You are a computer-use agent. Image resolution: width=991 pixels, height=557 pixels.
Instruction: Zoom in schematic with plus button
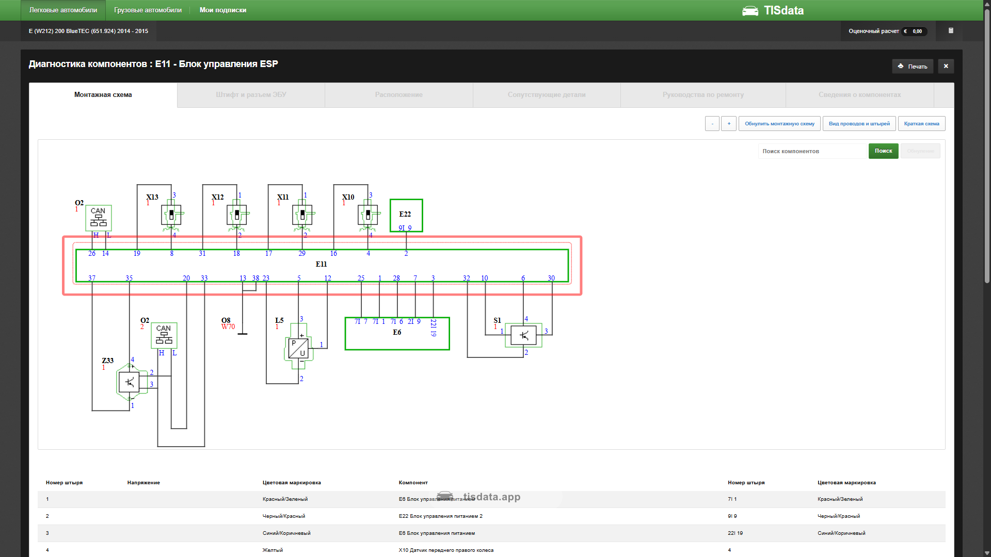tap(729, 124)
